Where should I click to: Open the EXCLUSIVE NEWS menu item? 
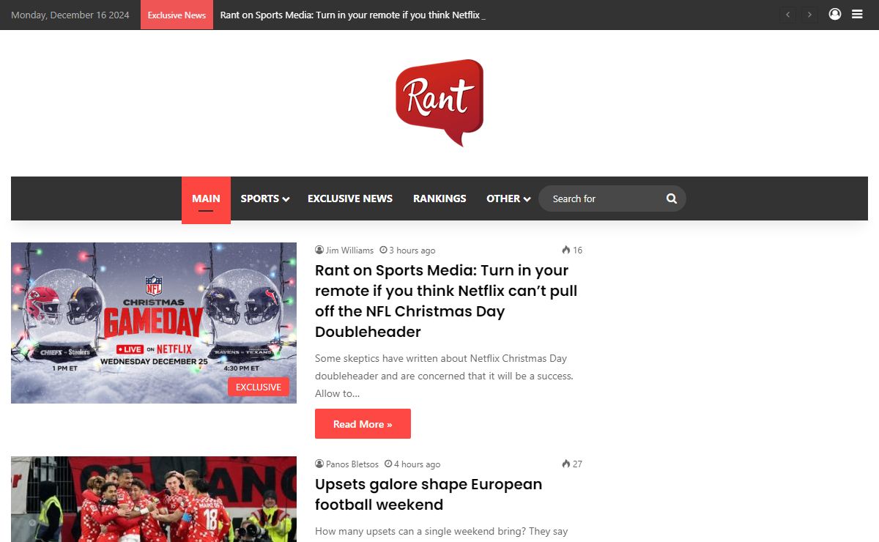click(350, 198)
